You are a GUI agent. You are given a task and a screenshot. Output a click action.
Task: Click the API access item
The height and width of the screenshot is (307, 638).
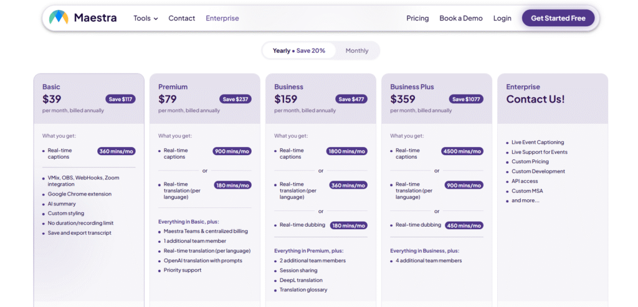(x=525, y=181)
